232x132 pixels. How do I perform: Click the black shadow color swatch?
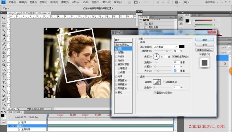182,47
